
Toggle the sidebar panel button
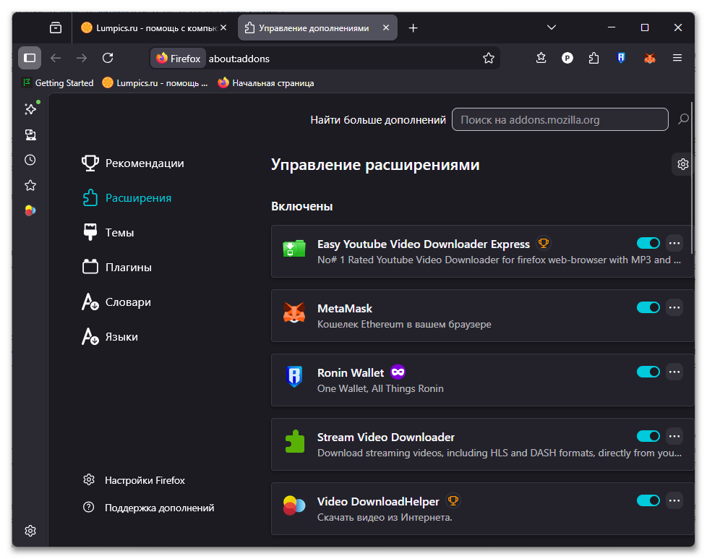pyautogui.click(x=30, y=58)
